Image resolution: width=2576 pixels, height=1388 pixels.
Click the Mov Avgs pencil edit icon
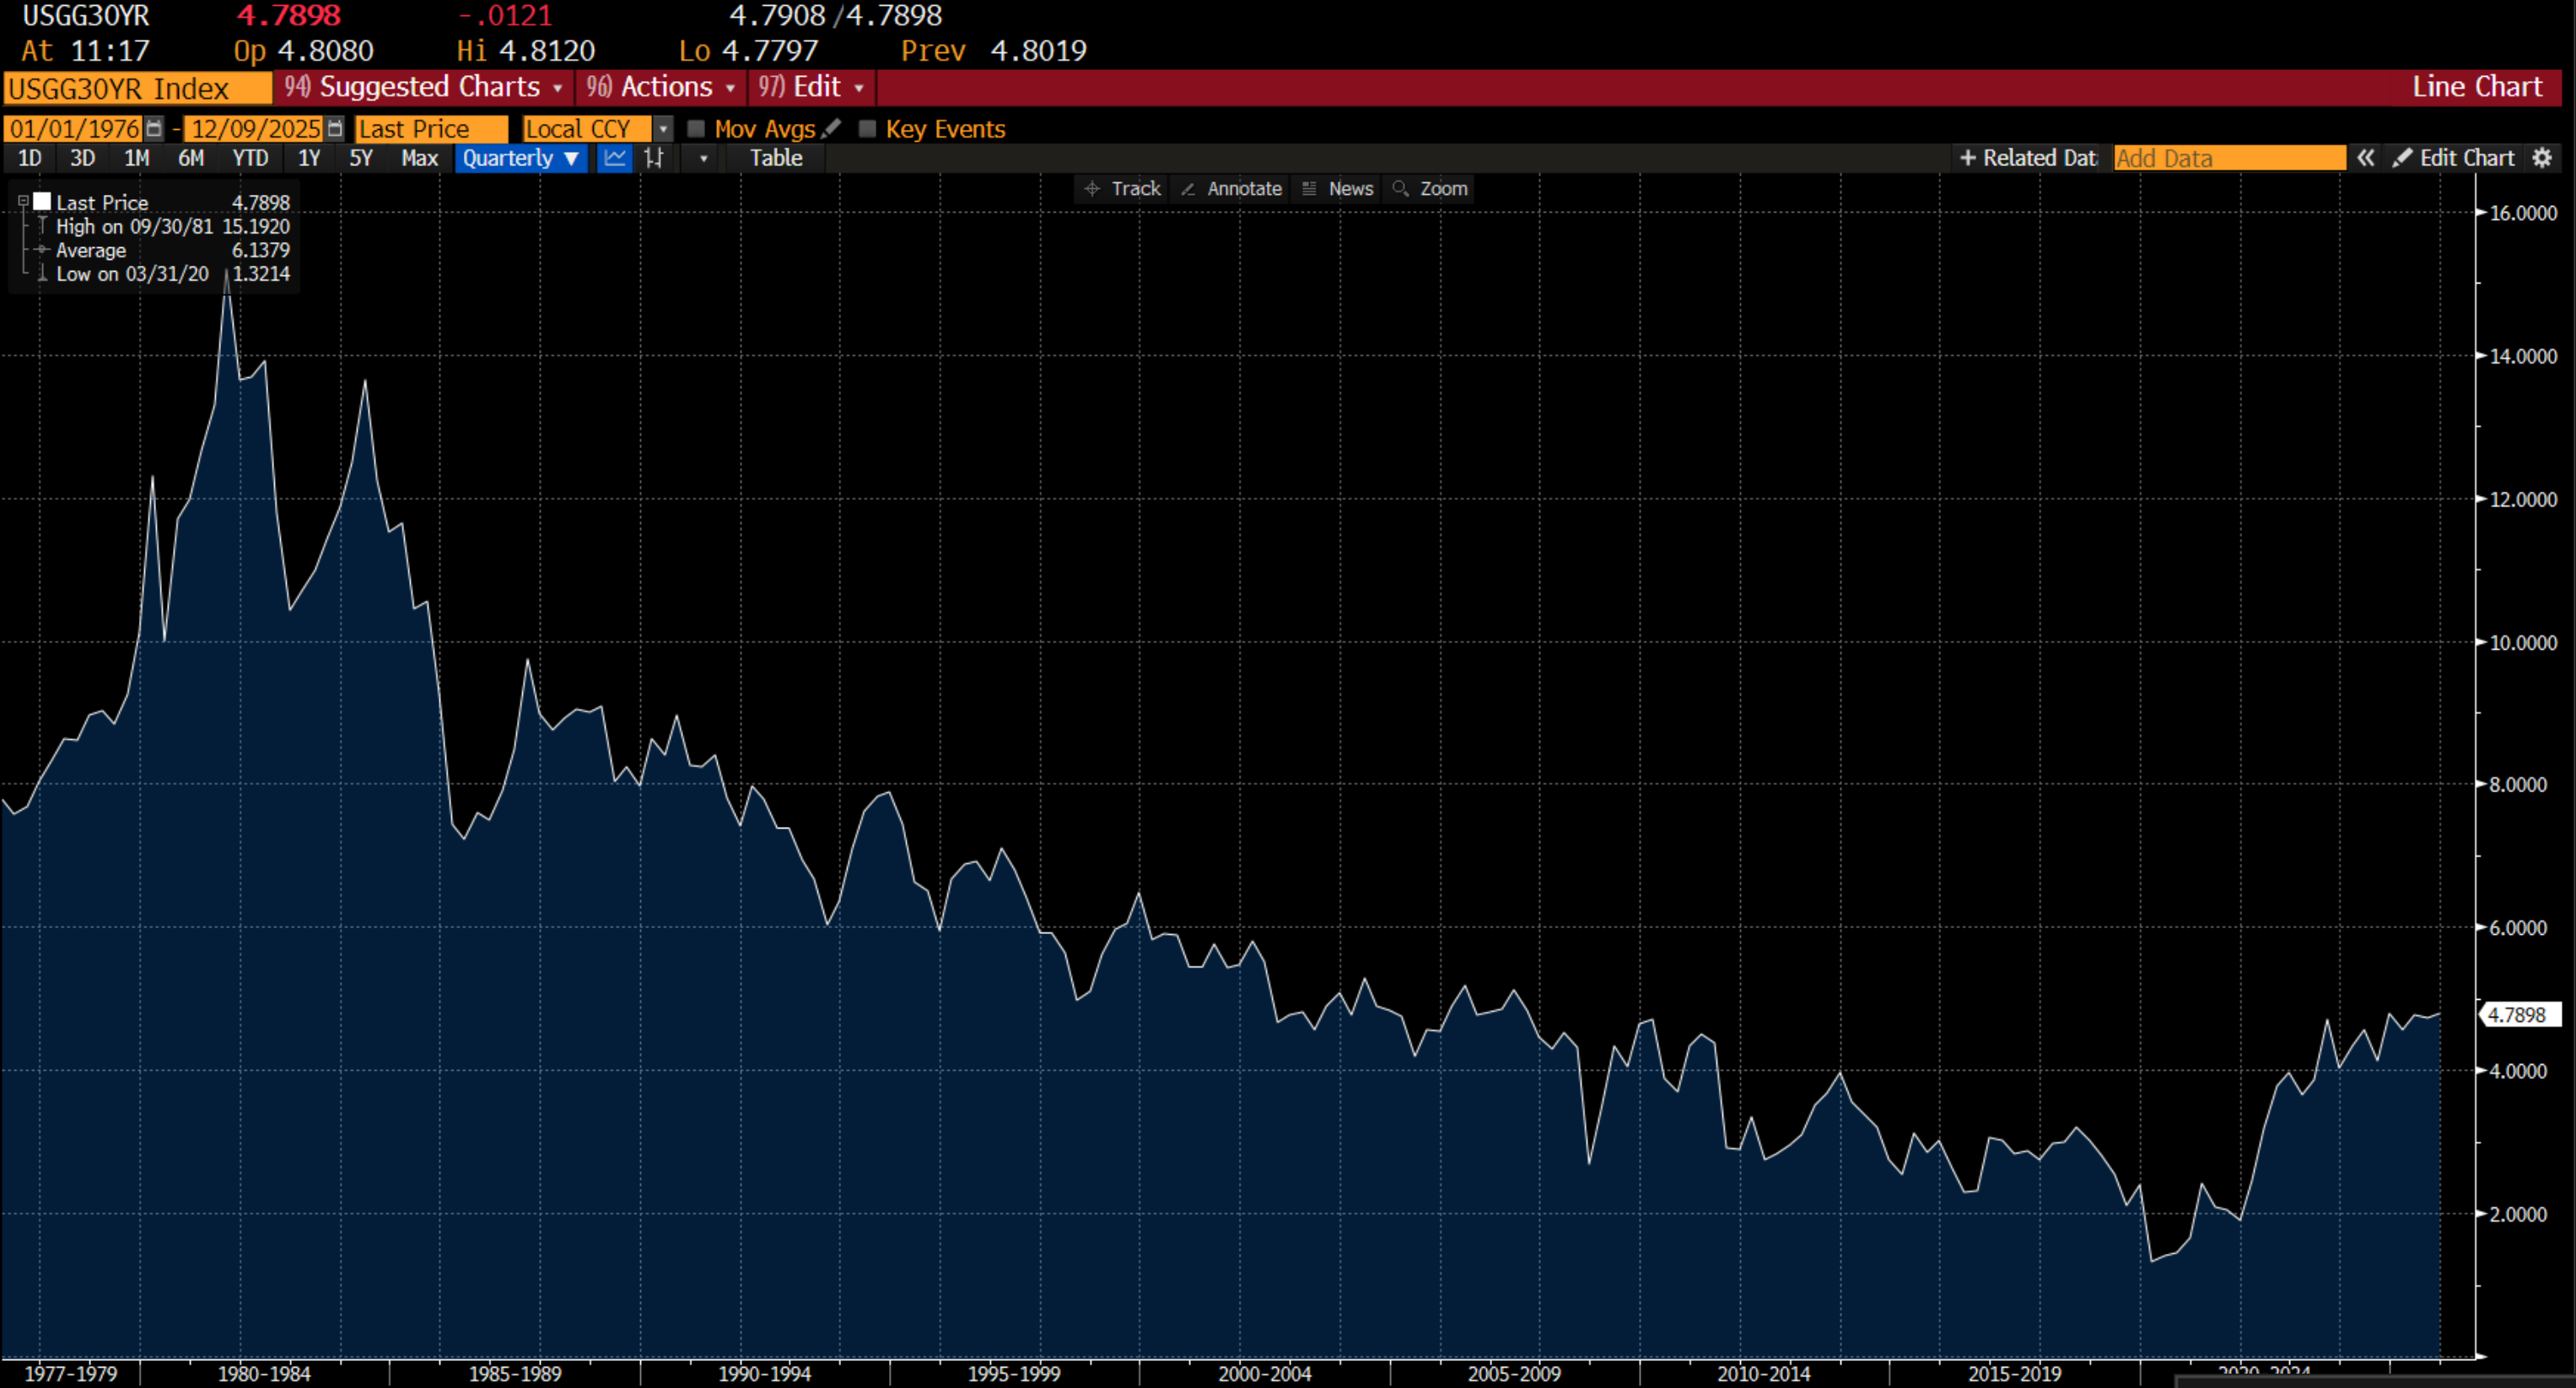click(832, 129)
